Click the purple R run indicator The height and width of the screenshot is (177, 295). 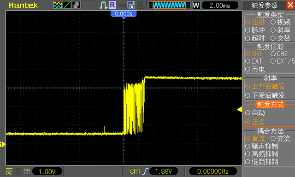point(112,5)
